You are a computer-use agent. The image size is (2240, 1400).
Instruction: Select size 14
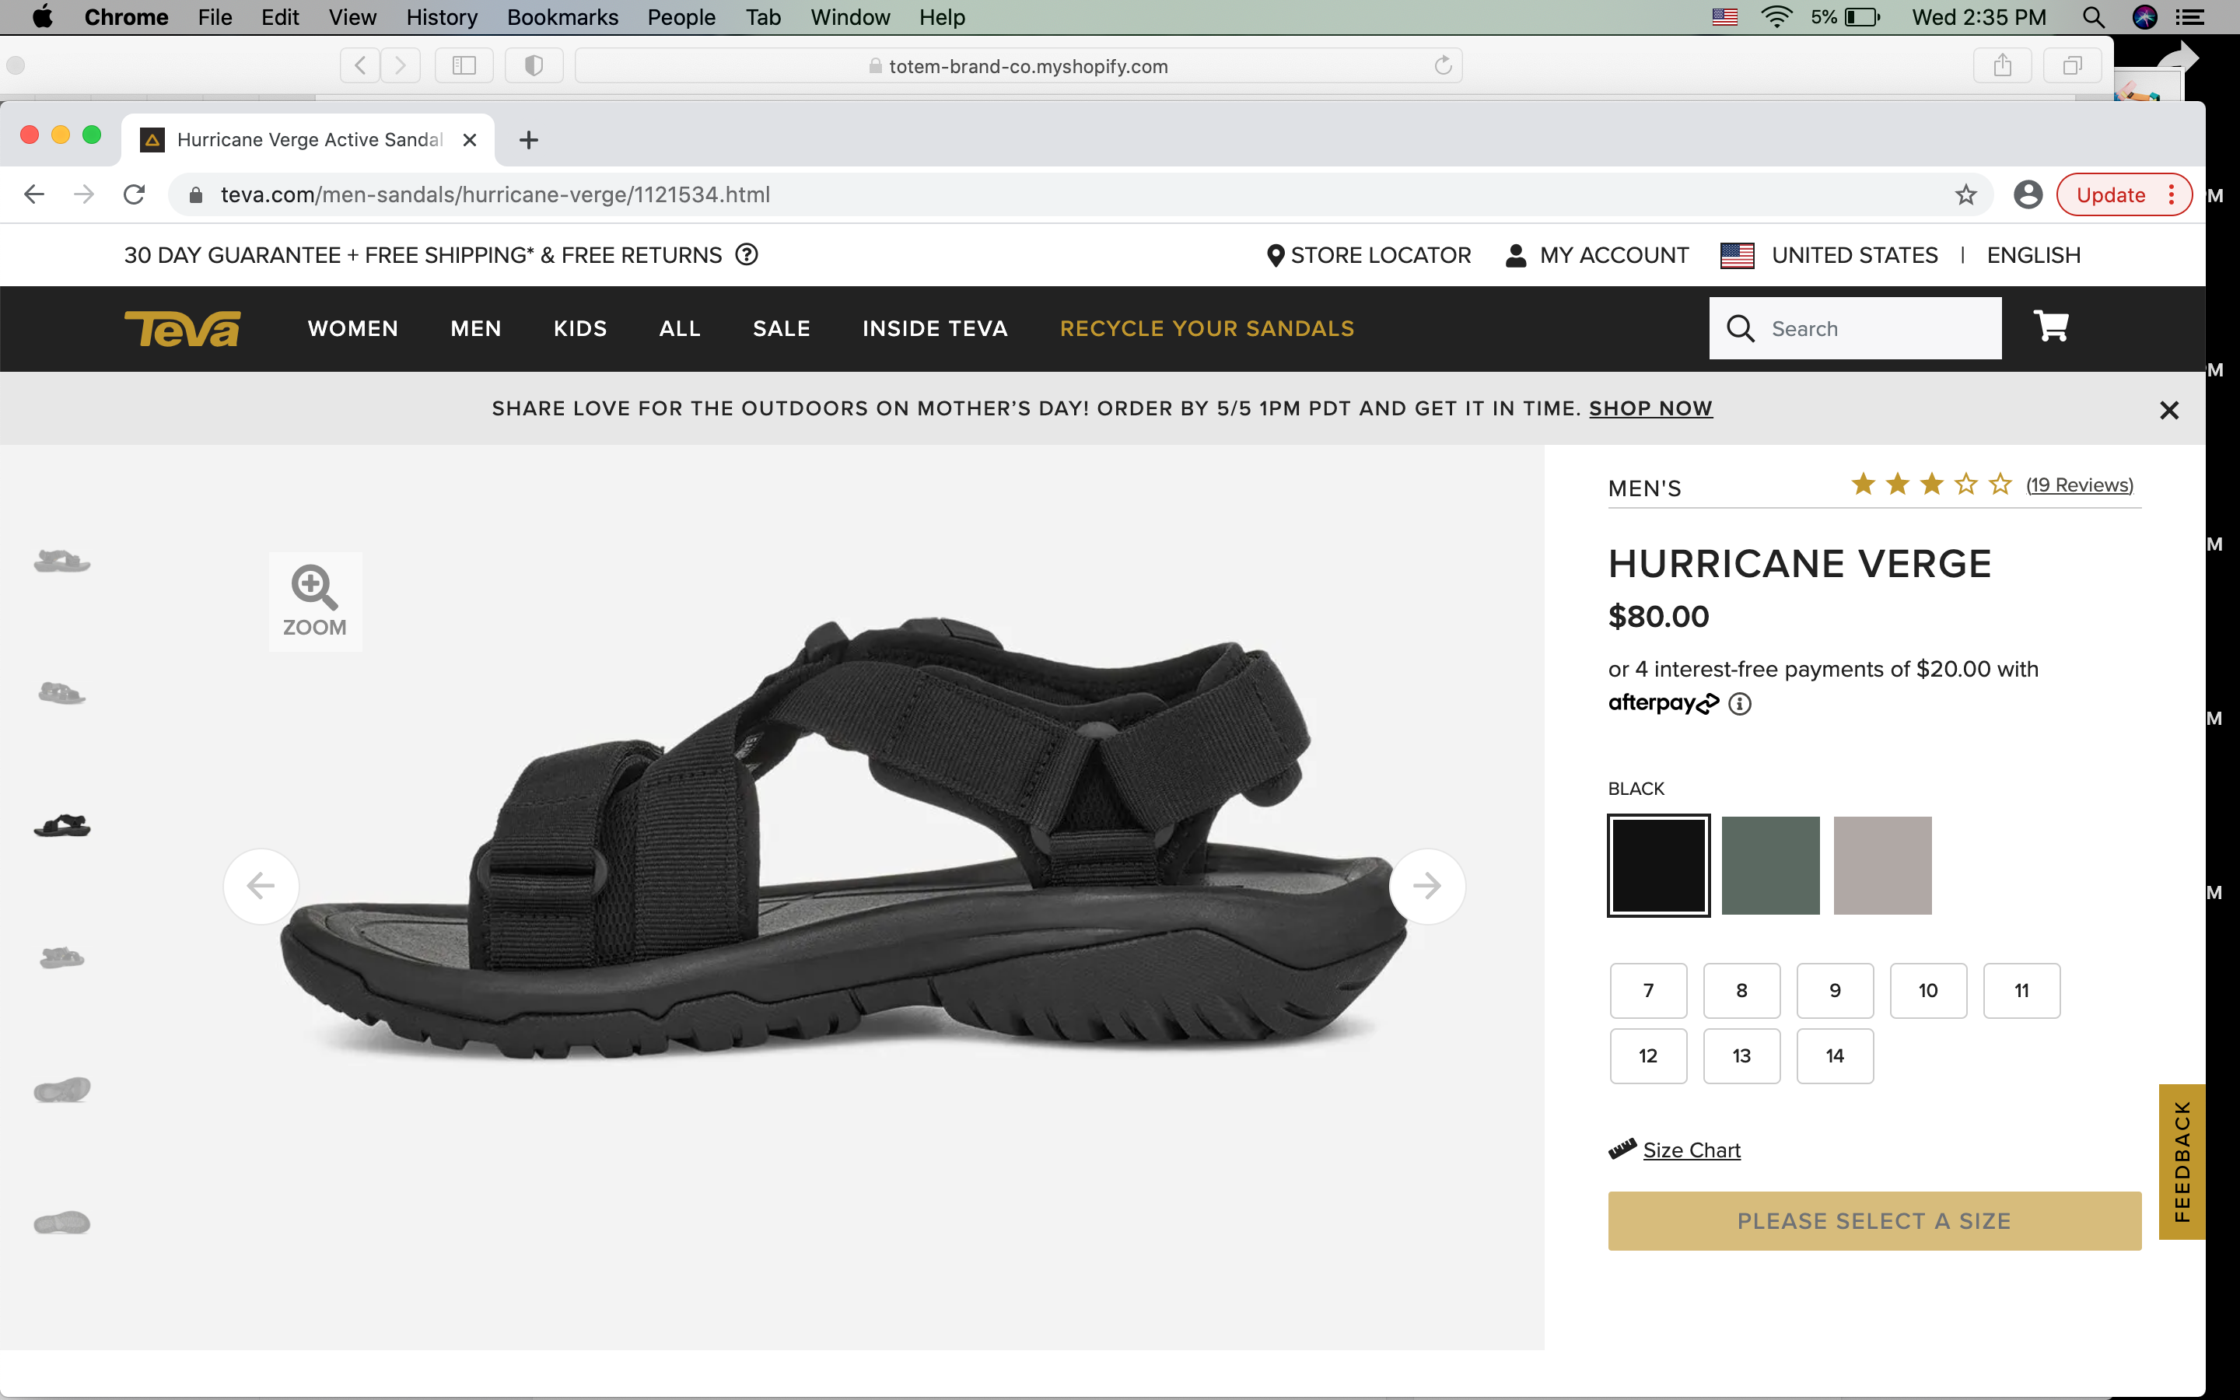pos(1835,1056)
